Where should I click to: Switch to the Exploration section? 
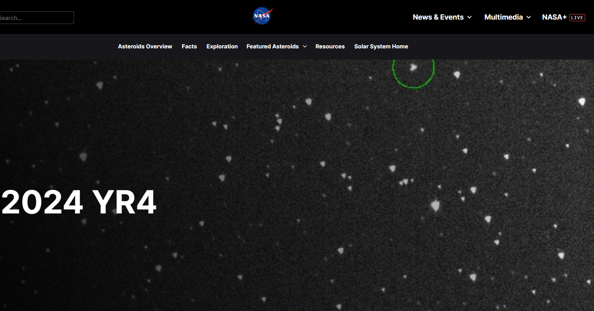point(222,46)
